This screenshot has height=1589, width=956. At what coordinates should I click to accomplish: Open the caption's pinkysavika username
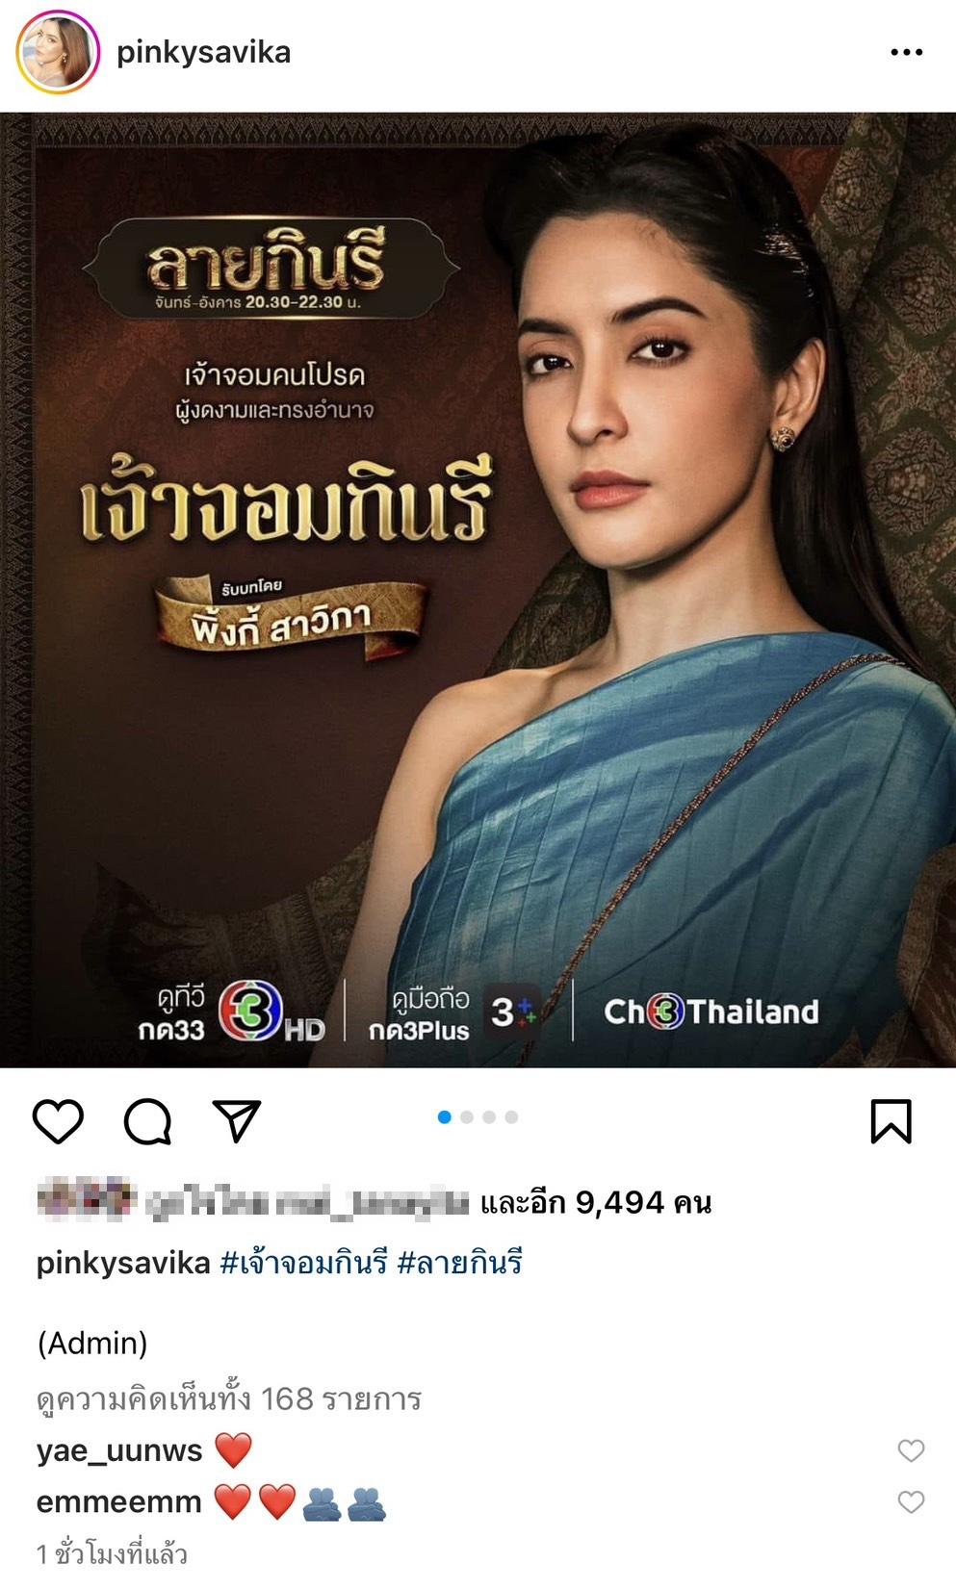123,1263
